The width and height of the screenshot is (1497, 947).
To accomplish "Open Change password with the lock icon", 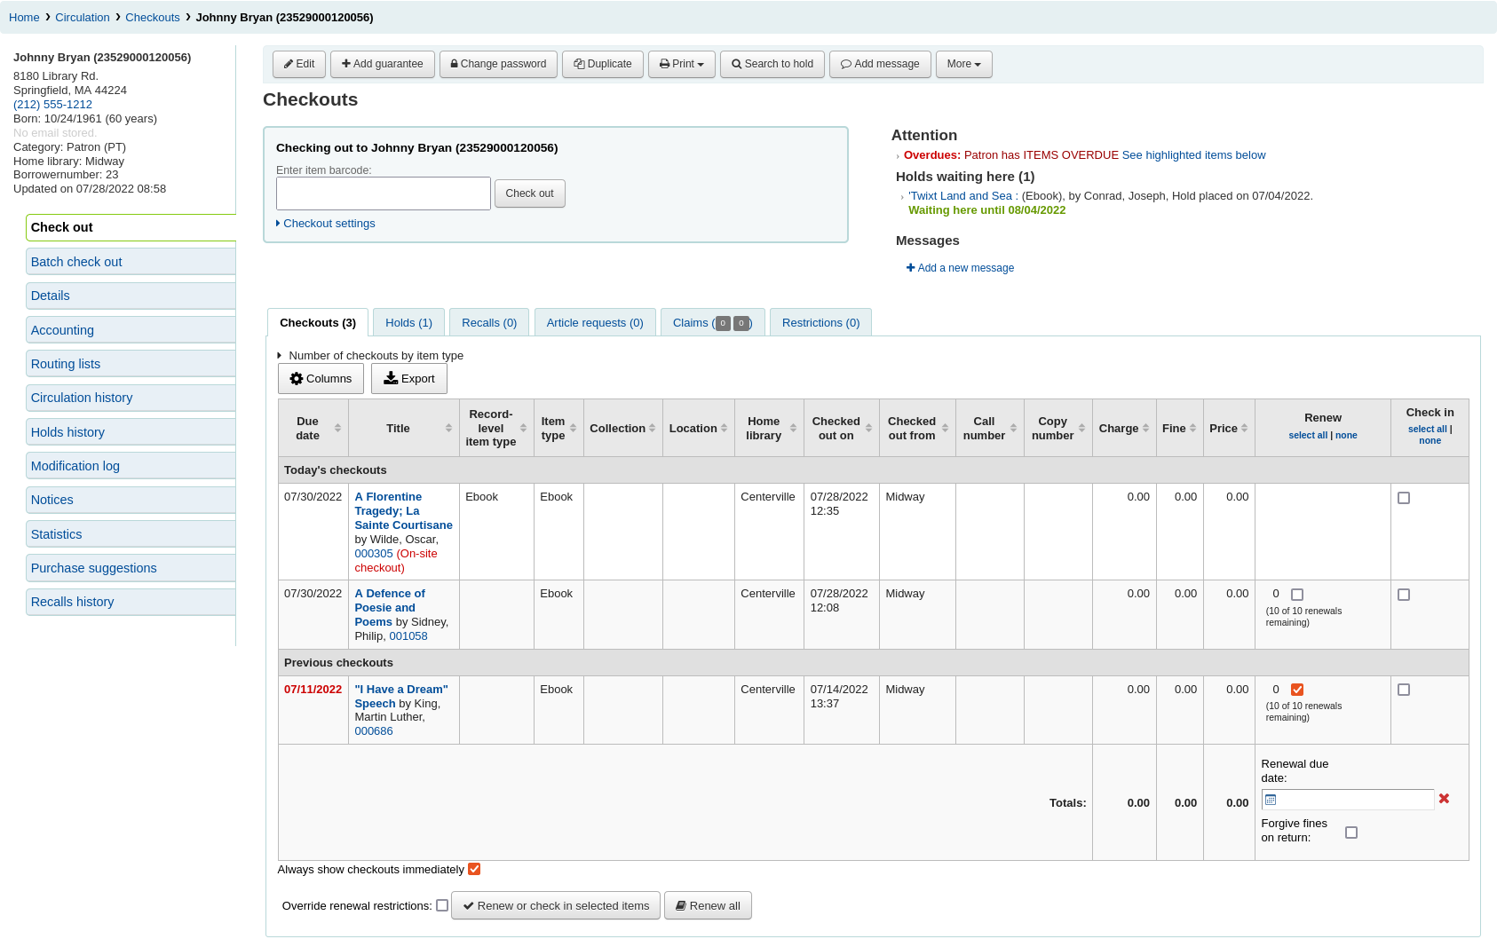I will pyautogui.click(x=454, y=64).
